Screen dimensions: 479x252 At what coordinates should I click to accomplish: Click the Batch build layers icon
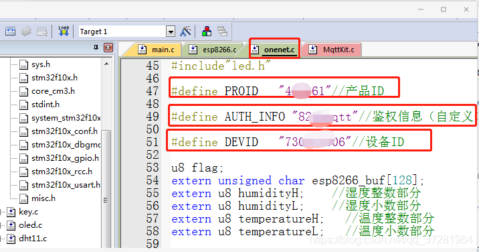27,31
